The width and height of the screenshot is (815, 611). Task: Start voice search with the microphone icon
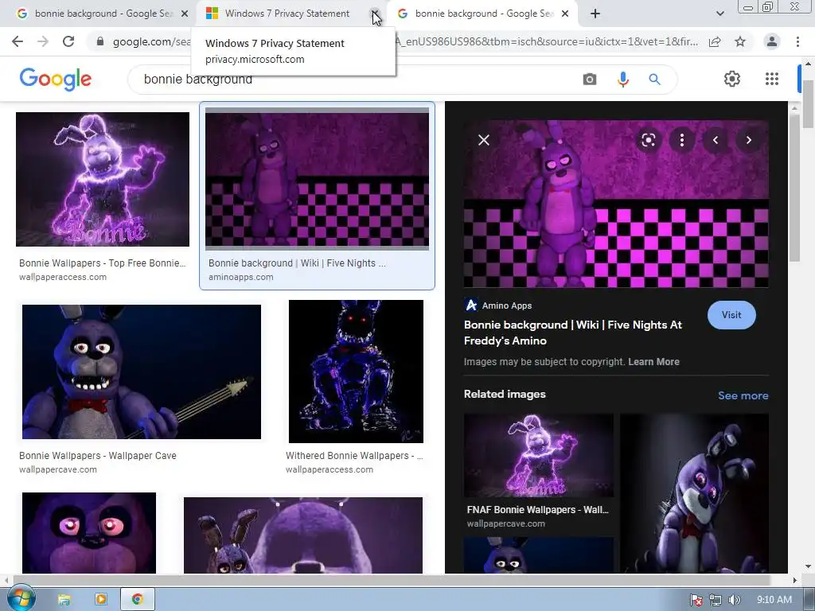click(x=622, y=79)
